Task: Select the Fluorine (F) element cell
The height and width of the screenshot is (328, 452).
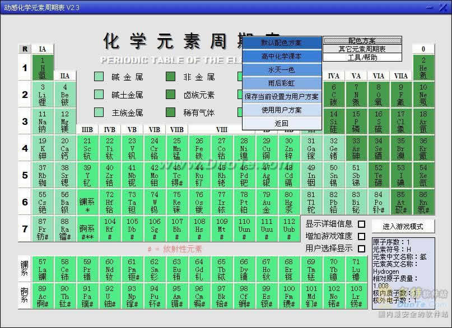Action: pyautogui.click(x=401, y=95)
